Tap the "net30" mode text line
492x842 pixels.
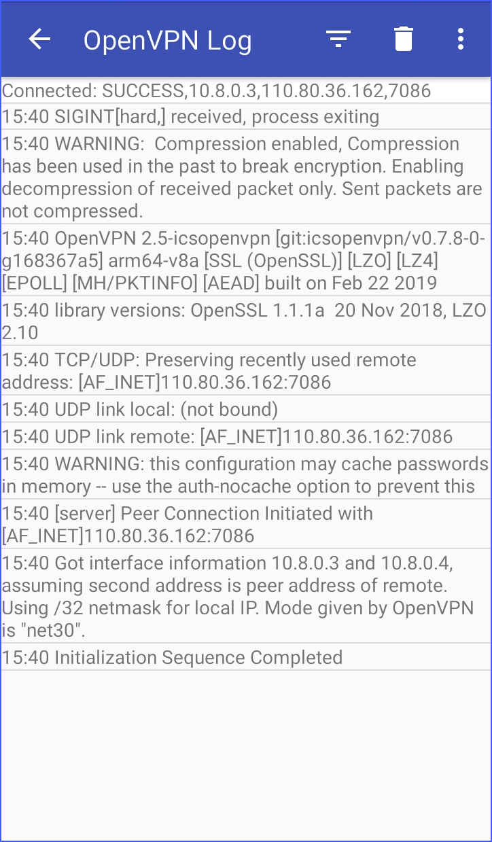(43, 631)
